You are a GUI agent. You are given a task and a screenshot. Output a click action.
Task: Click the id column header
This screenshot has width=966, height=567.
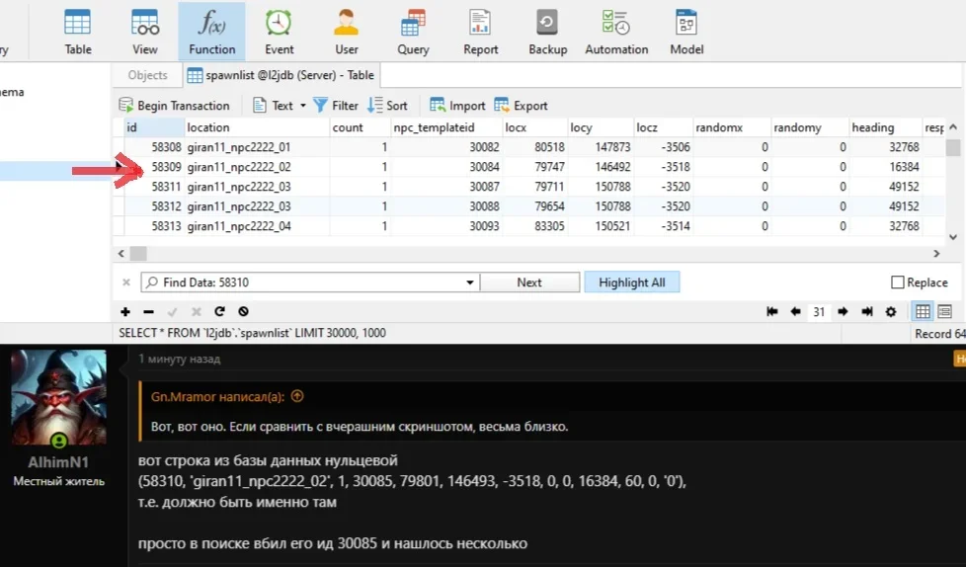tap(155, 127)
